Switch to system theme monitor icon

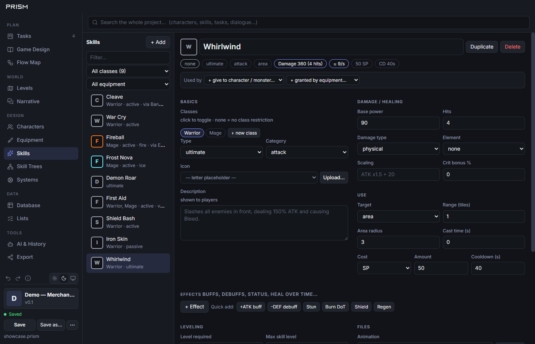73,278
